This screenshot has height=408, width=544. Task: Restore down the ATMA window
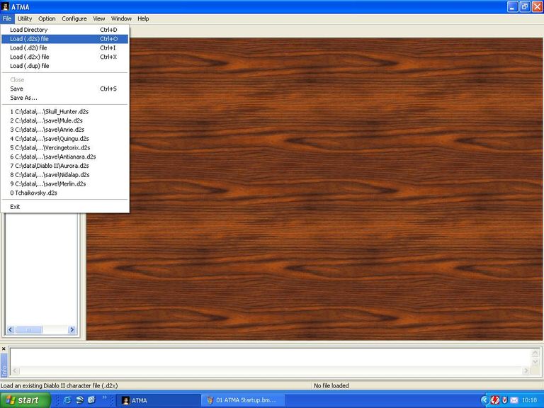[x=525, y=6]
